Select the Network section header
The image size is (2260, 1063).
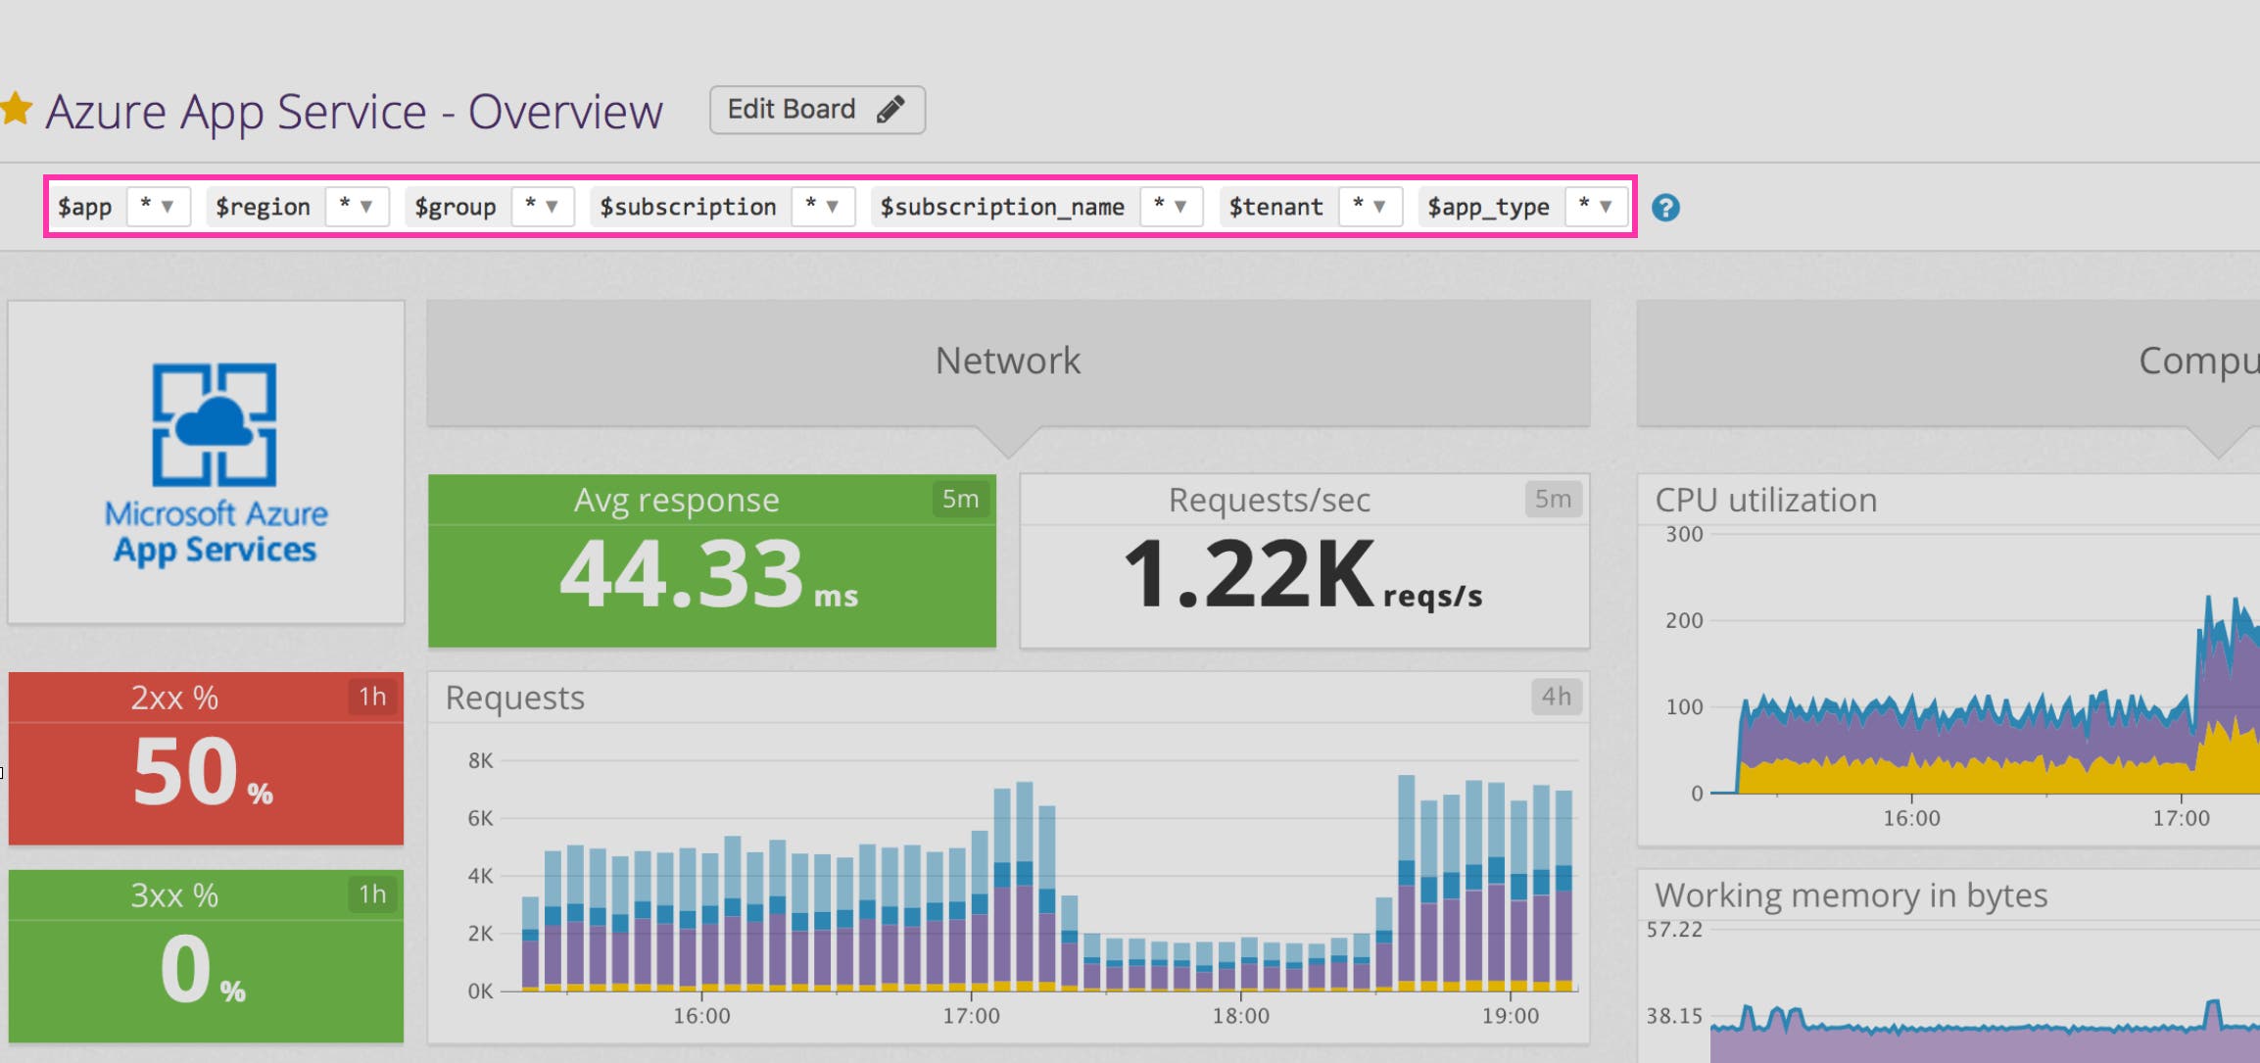coord(1007,362)
